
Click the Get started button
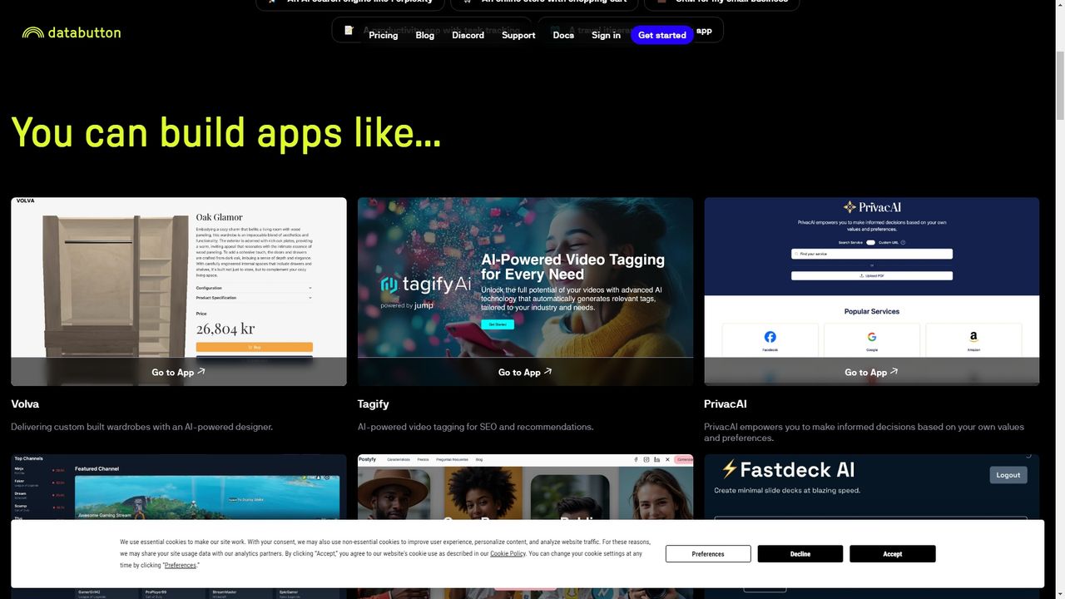662,35
